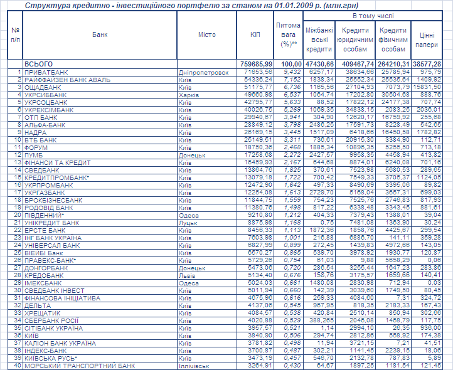Click 'РАЙФФАЙЗЕН БАНК АВАЛЬ' cell
The width and height of the screenshot is (453, 370).
tap(100, 80)
